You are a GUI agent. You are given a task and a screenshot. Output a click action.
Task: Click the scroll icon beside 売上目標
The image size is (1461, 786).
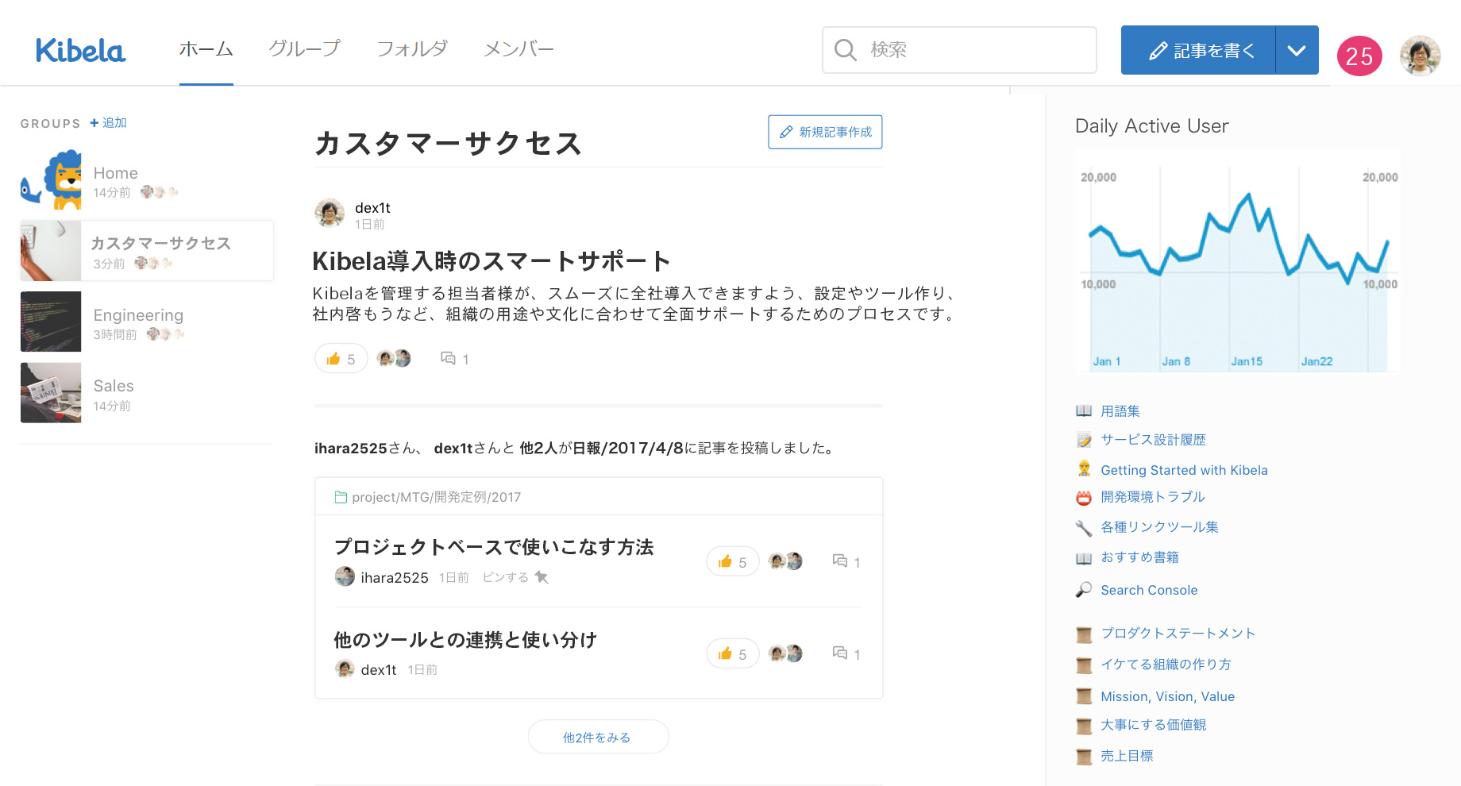coord(1084,757)
